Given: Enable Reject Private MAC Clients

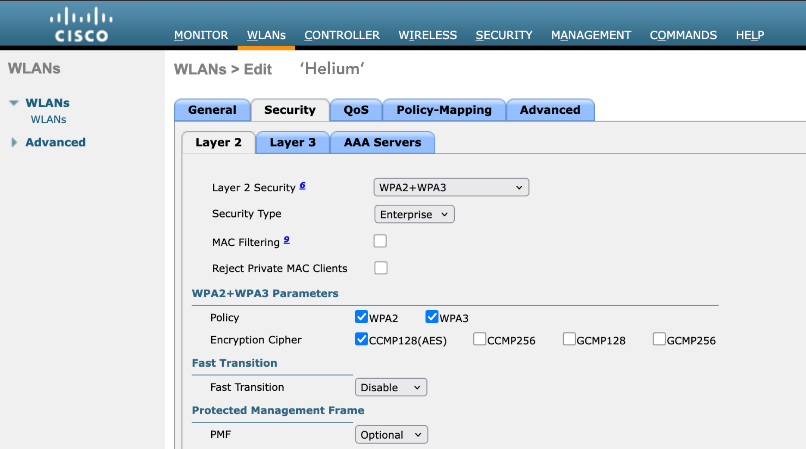Looking at the screenshot, I should click(x=381, y=268).
